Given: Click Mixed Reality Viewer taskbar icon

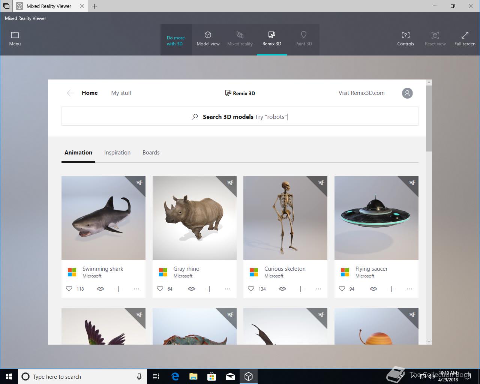Looking at the screenshot, I should tap(249, 376).
